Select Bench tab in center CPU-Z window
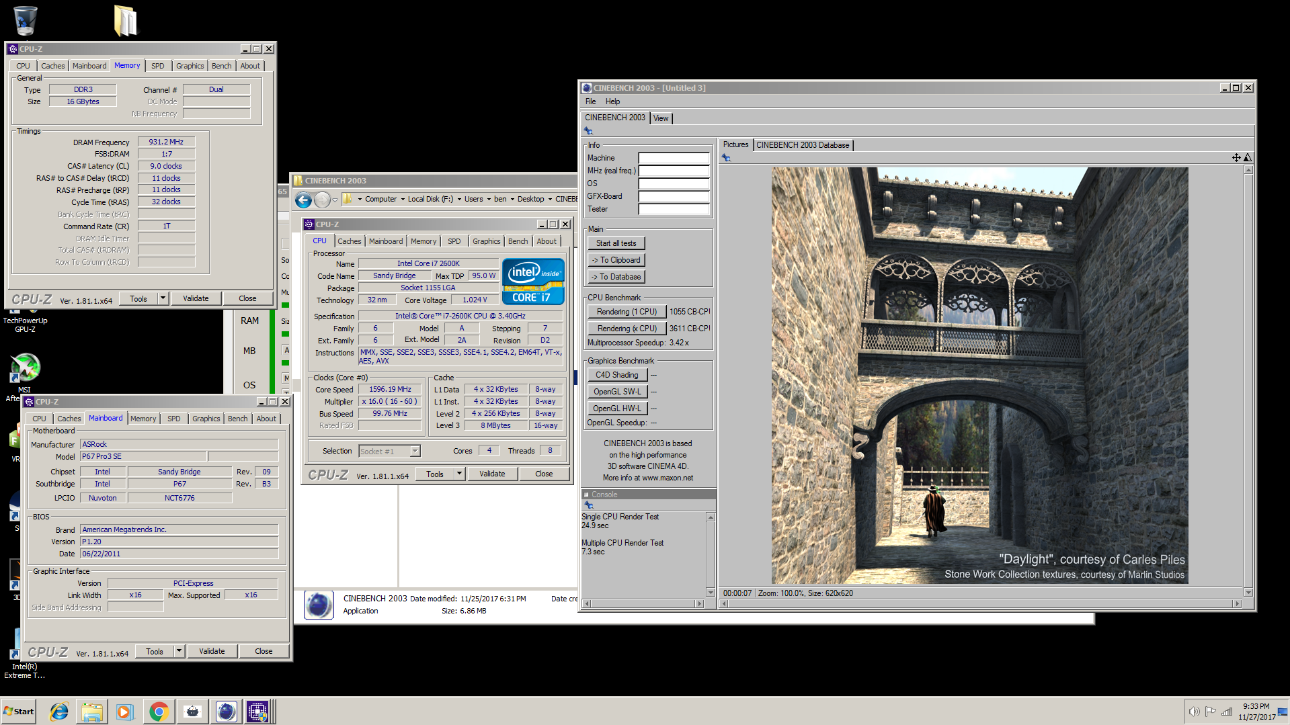The height and width of the screenshot is (725, 1290). tap(518, 241)
